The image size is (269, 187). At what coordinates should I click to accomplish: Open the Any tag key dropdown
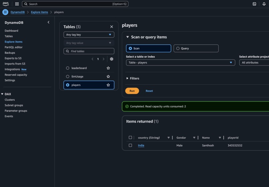(x=89, y=35)
